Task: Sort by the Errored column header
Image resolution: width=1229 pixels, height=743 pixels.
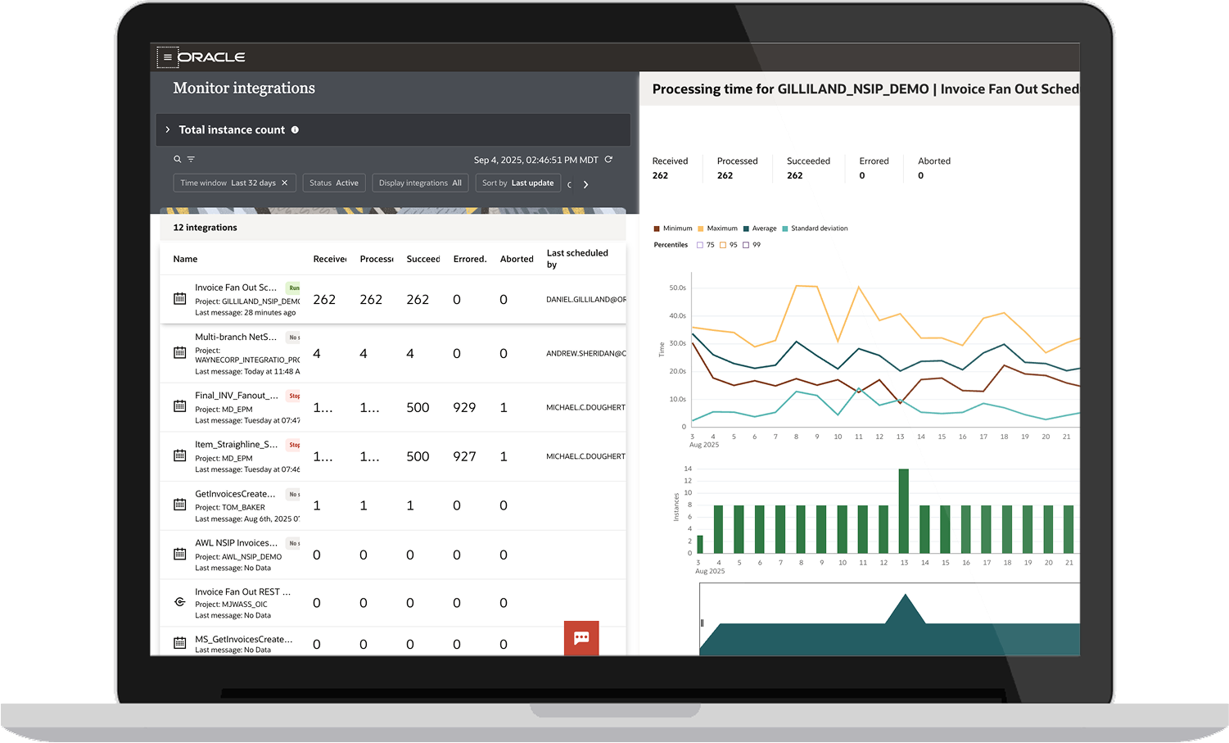Action: tap(470, 259)
